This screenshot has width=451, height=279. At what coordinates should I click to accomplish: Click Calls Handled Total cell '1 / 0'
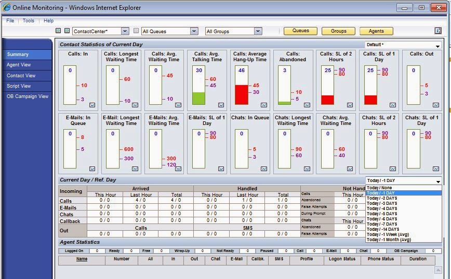(282, 200)
